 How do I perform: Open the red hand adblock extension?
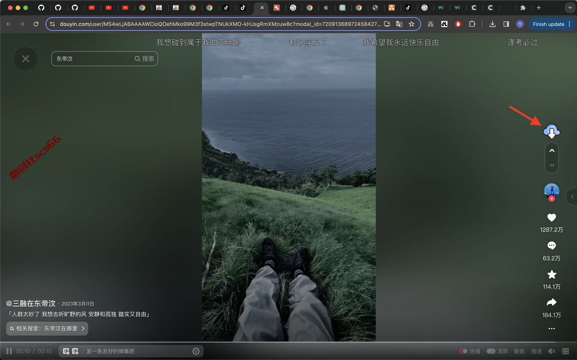click(458, 24)
